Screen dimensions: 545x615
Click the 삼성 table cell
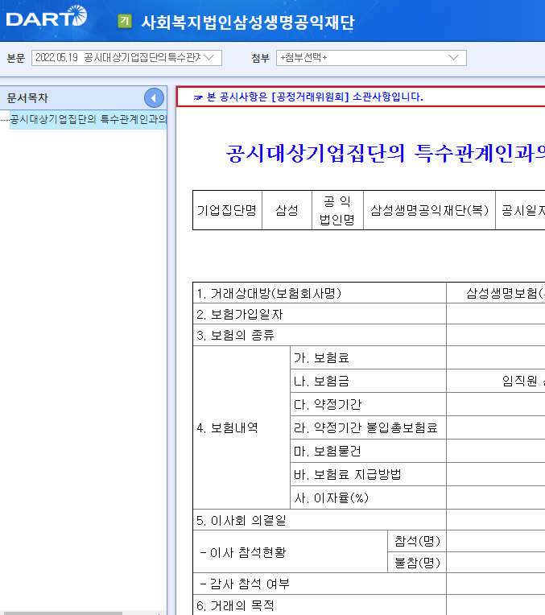287,210
